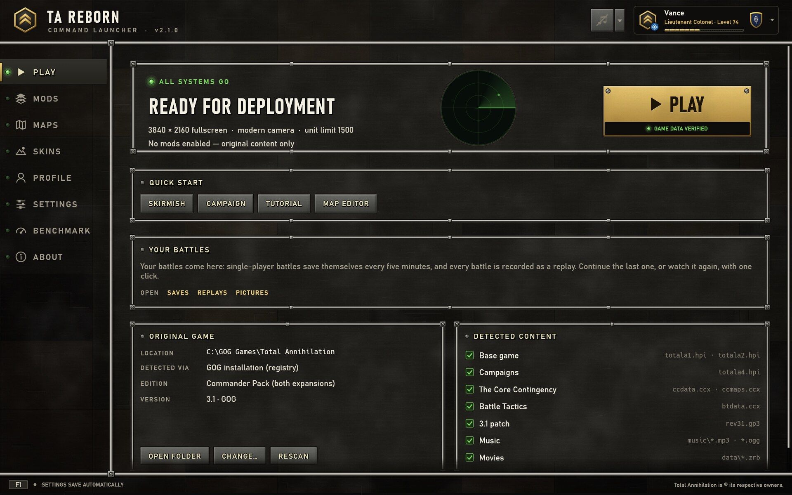The image size is (792, 495).
Task: Toggle the Movies checkbox
Action: click(x=469, y=457)
